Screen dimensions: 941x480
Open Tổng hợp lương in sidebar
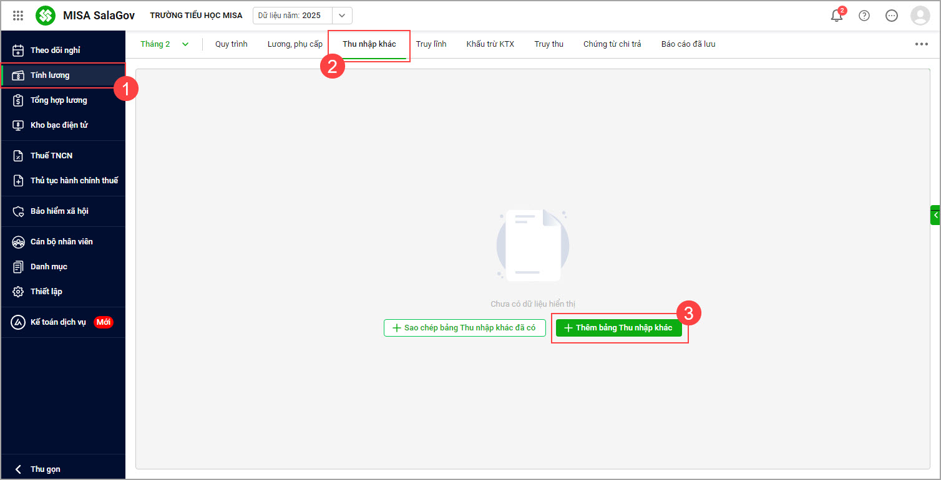pos(63,100)
